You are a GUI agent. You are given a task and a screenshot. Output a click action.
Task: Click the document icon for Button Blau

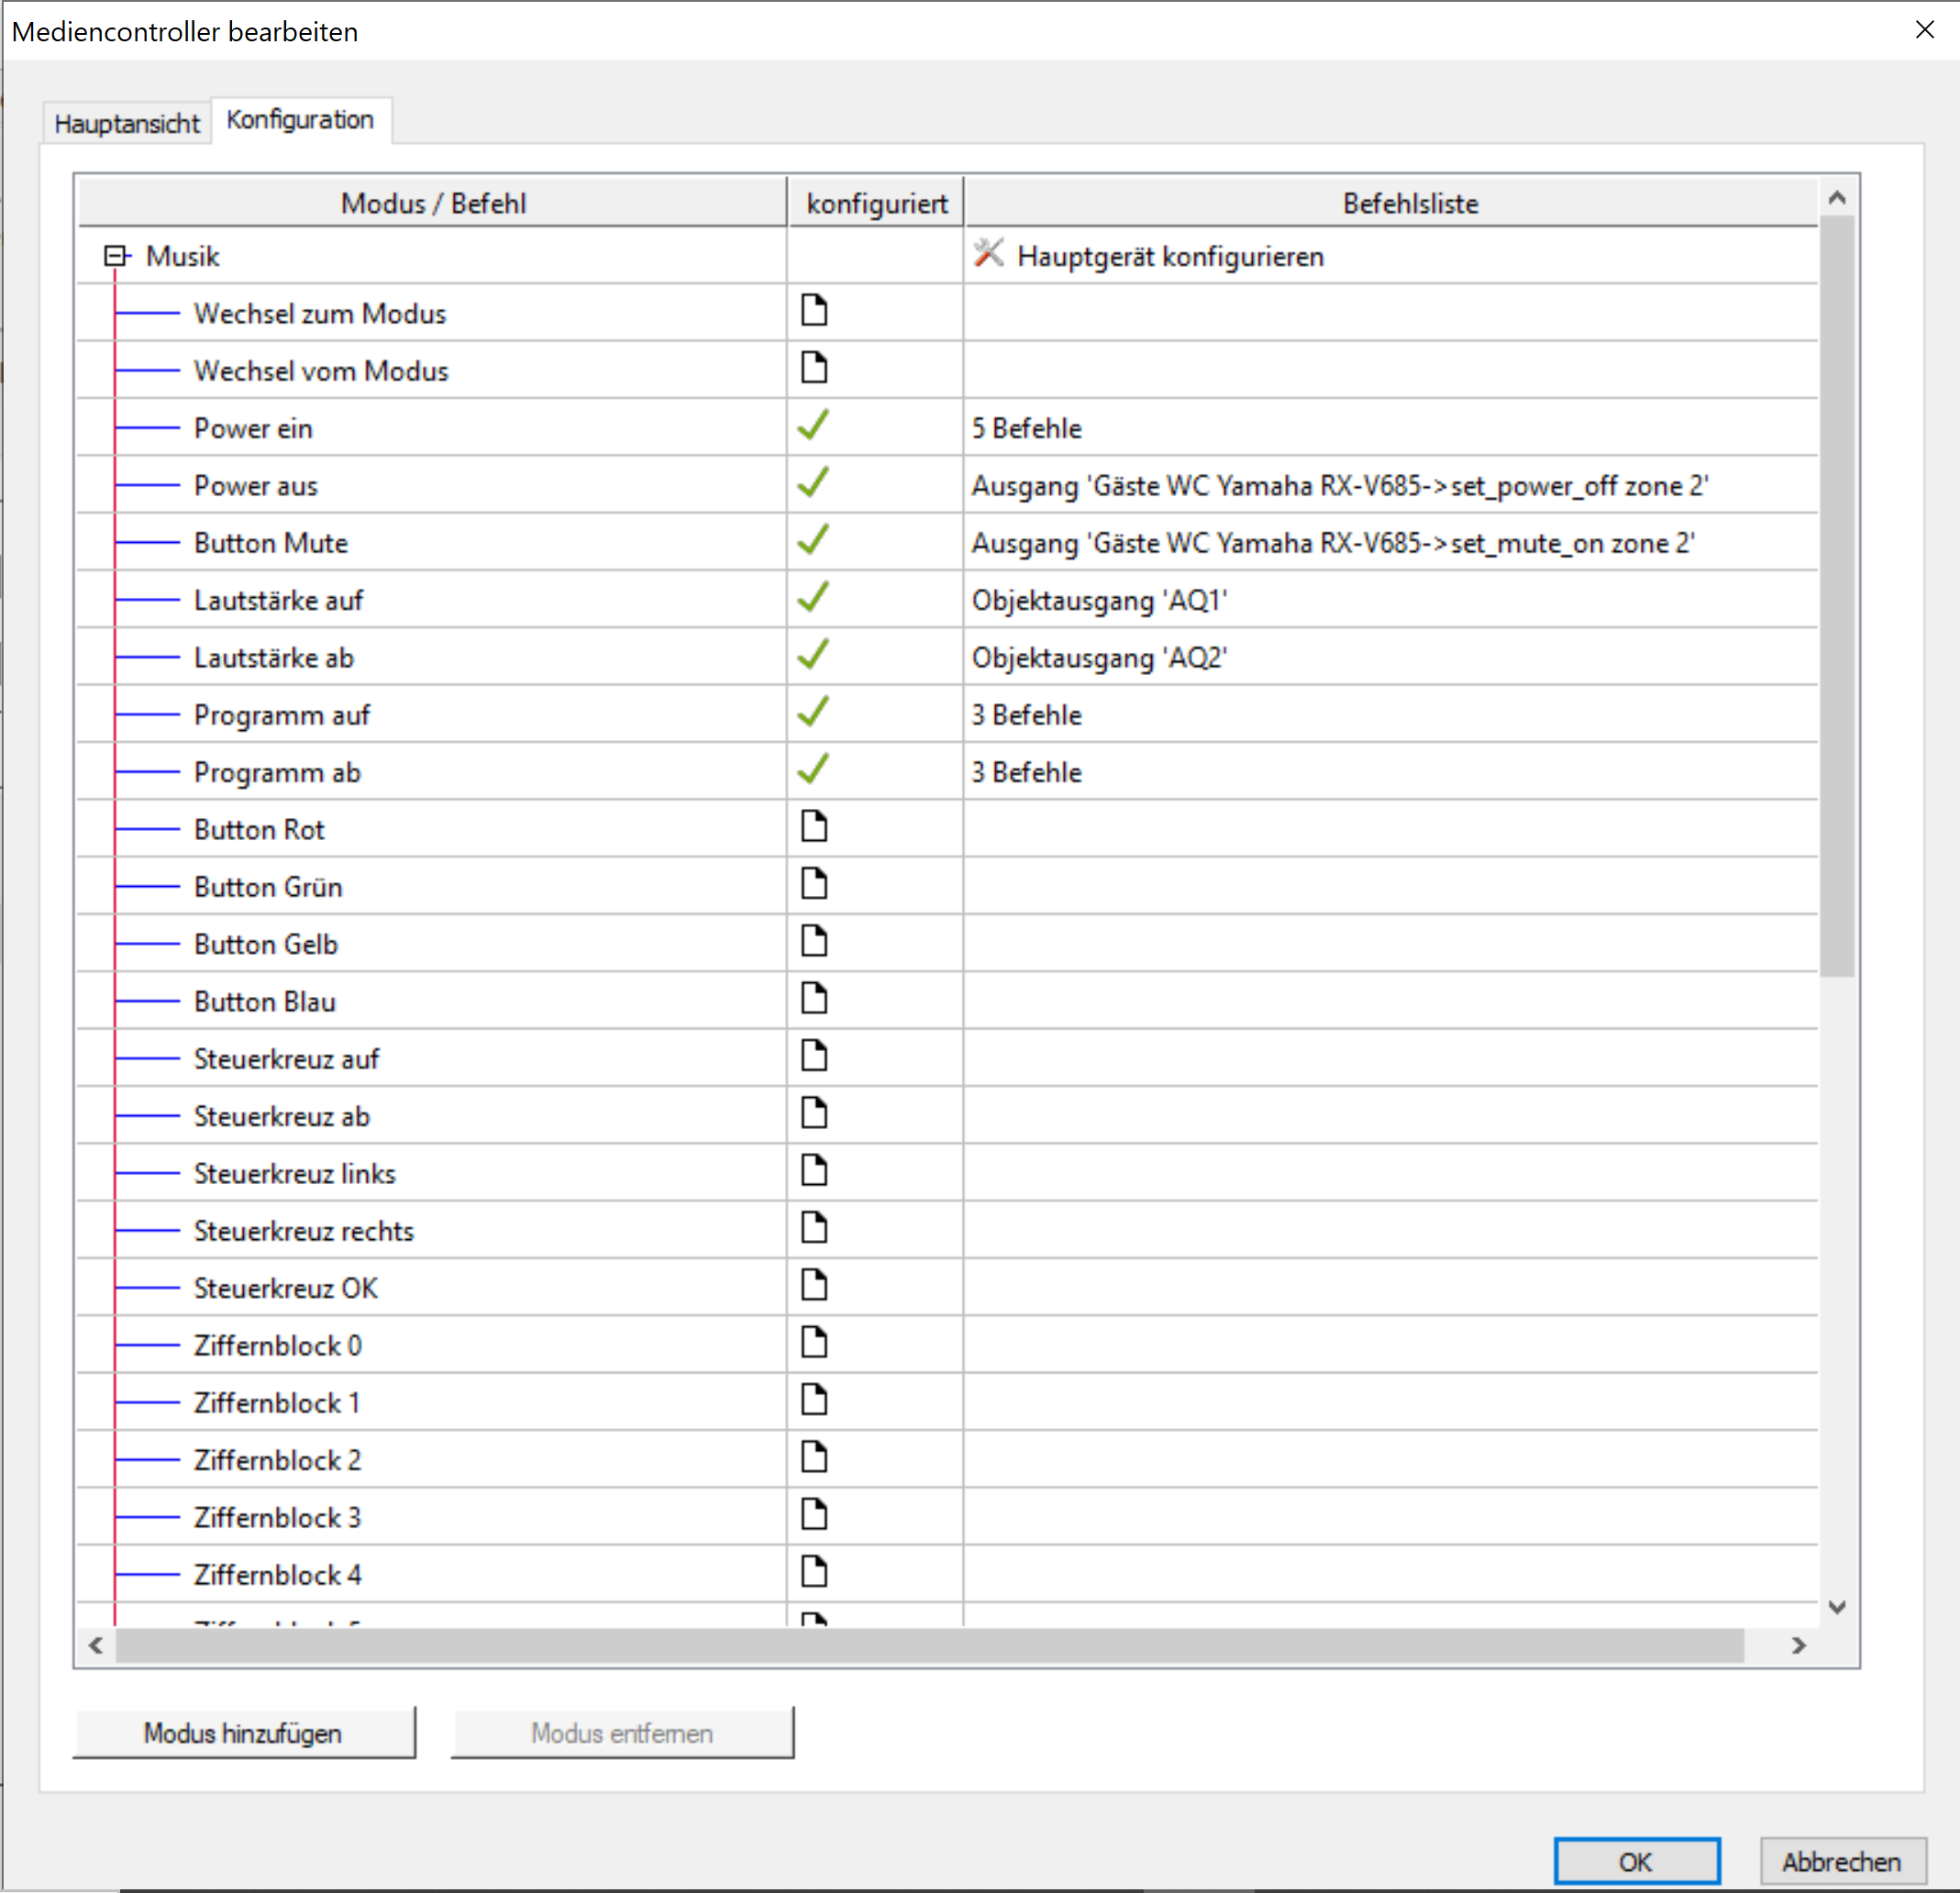[x=814, y=999]
